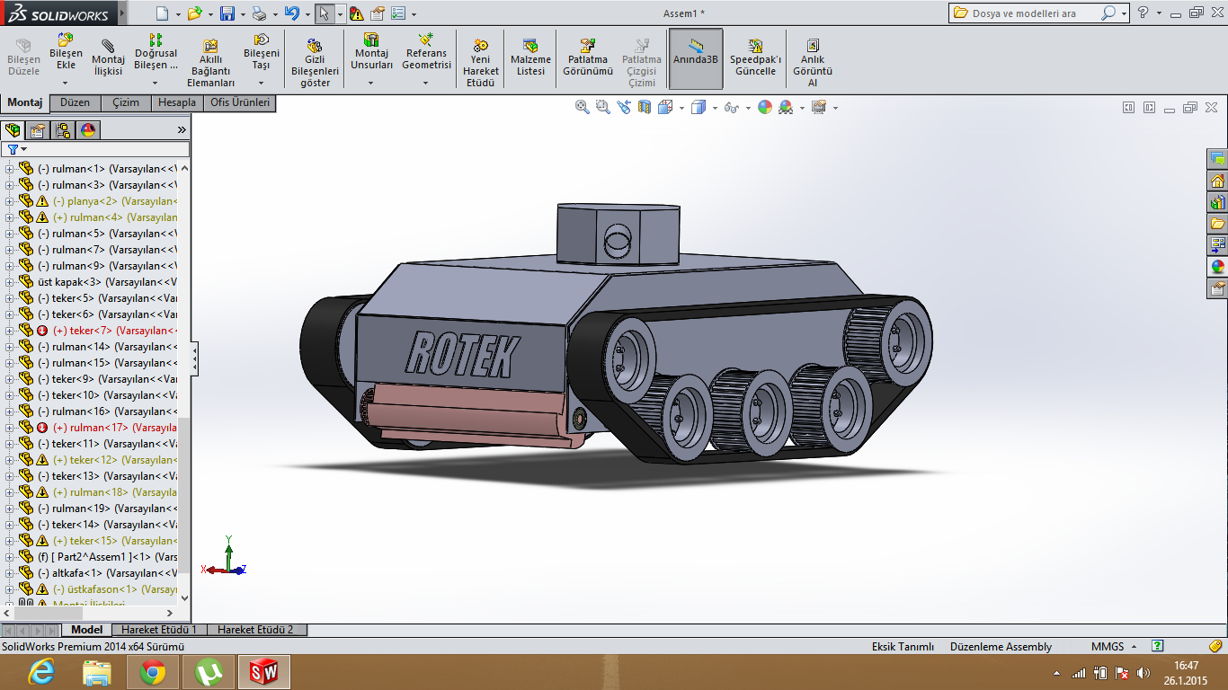
Task: Open Google Chrome from the taskbar
Action: coord(153,671)
